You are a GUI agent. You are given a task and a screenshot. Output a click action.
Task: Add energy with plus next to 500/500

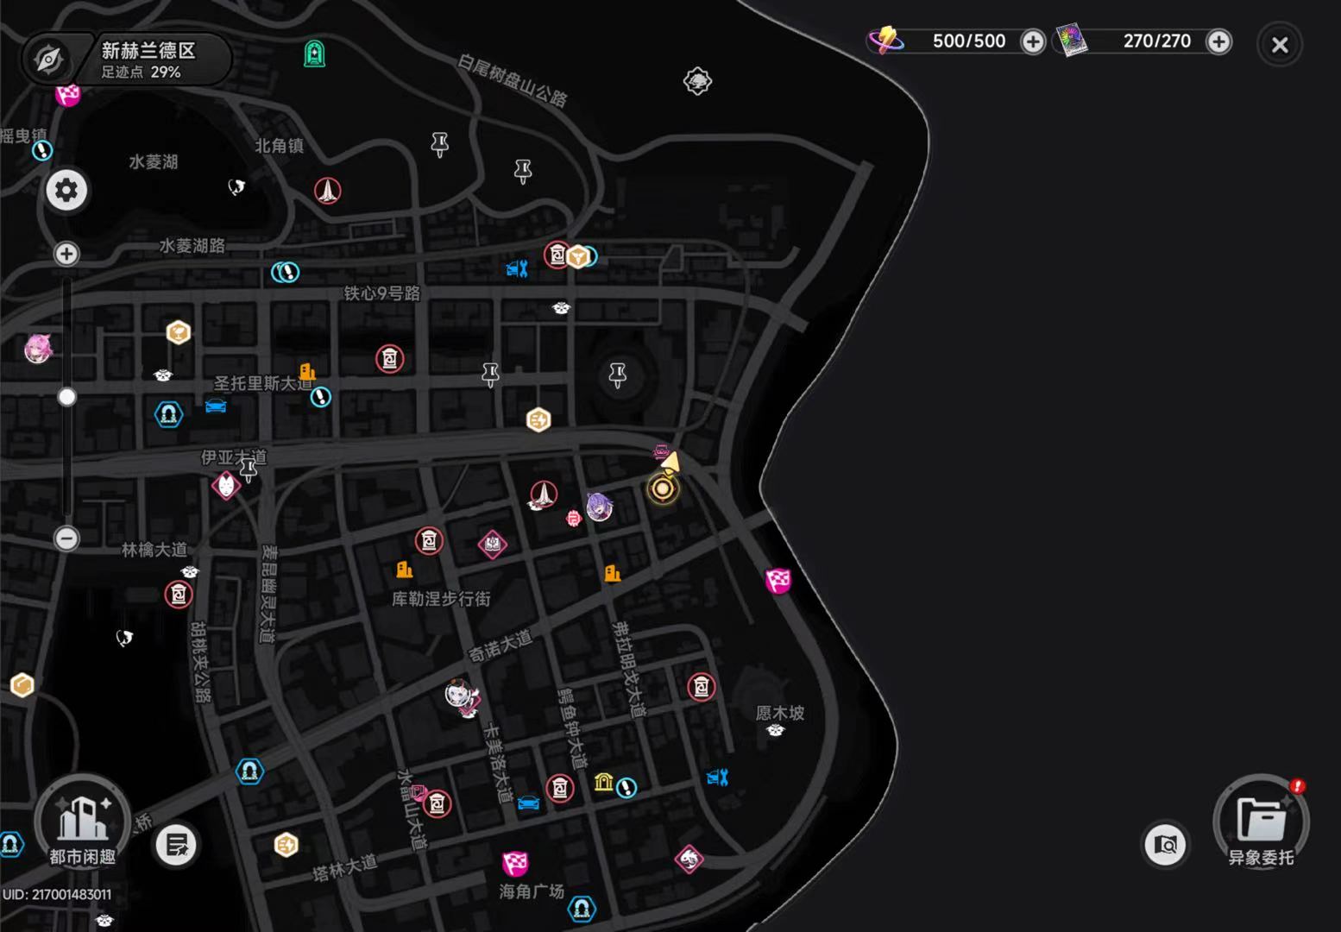tap(1033, 41)
